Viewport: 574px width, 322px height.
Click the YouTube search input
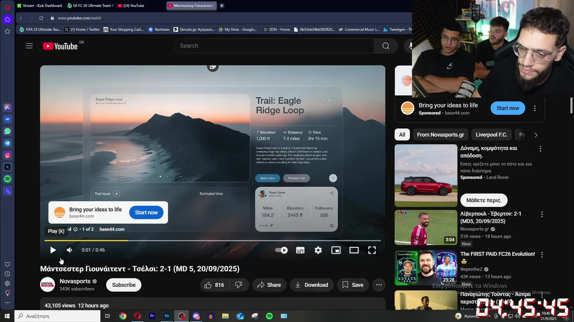(274, 46)
